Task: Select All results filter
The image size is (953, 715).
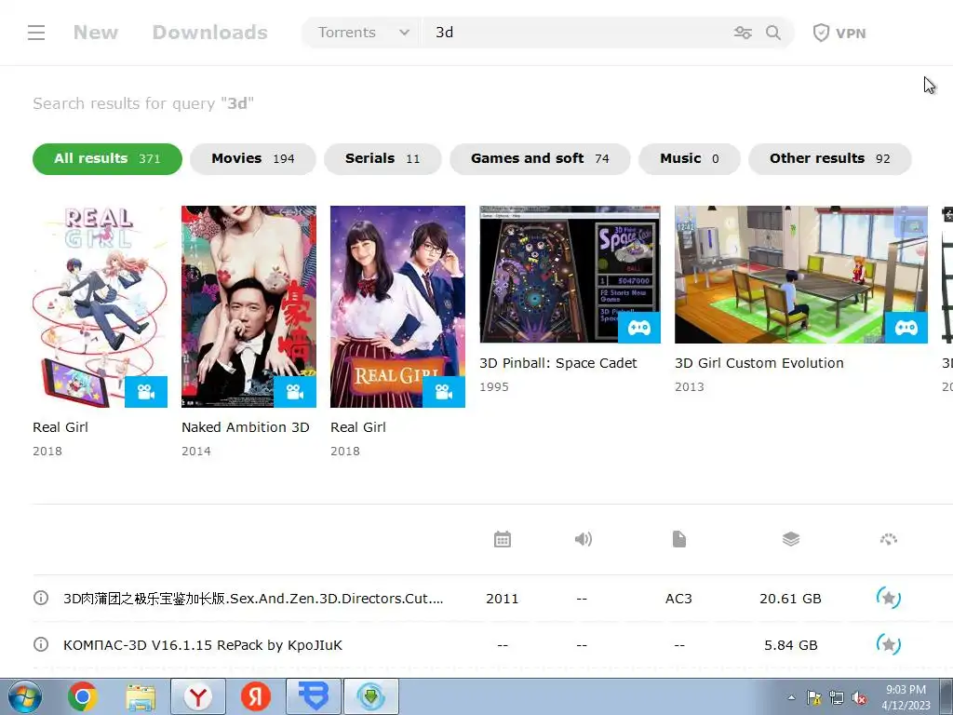Action: (108, 158)
